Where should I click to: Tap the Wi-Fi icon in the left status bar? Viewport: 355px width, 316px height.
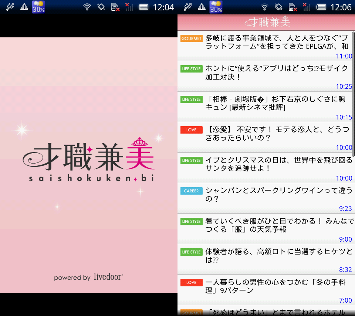click(x=87, y=7)
